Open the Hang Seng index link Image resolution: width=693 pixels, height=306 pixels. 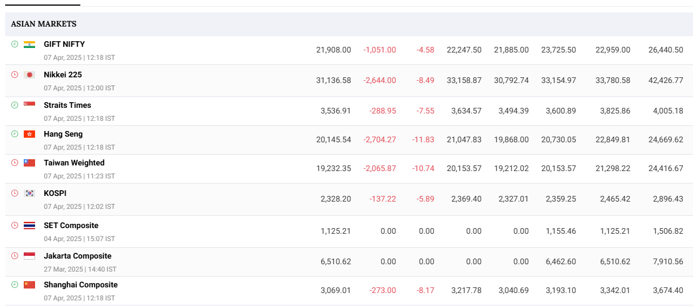point(63,134)
